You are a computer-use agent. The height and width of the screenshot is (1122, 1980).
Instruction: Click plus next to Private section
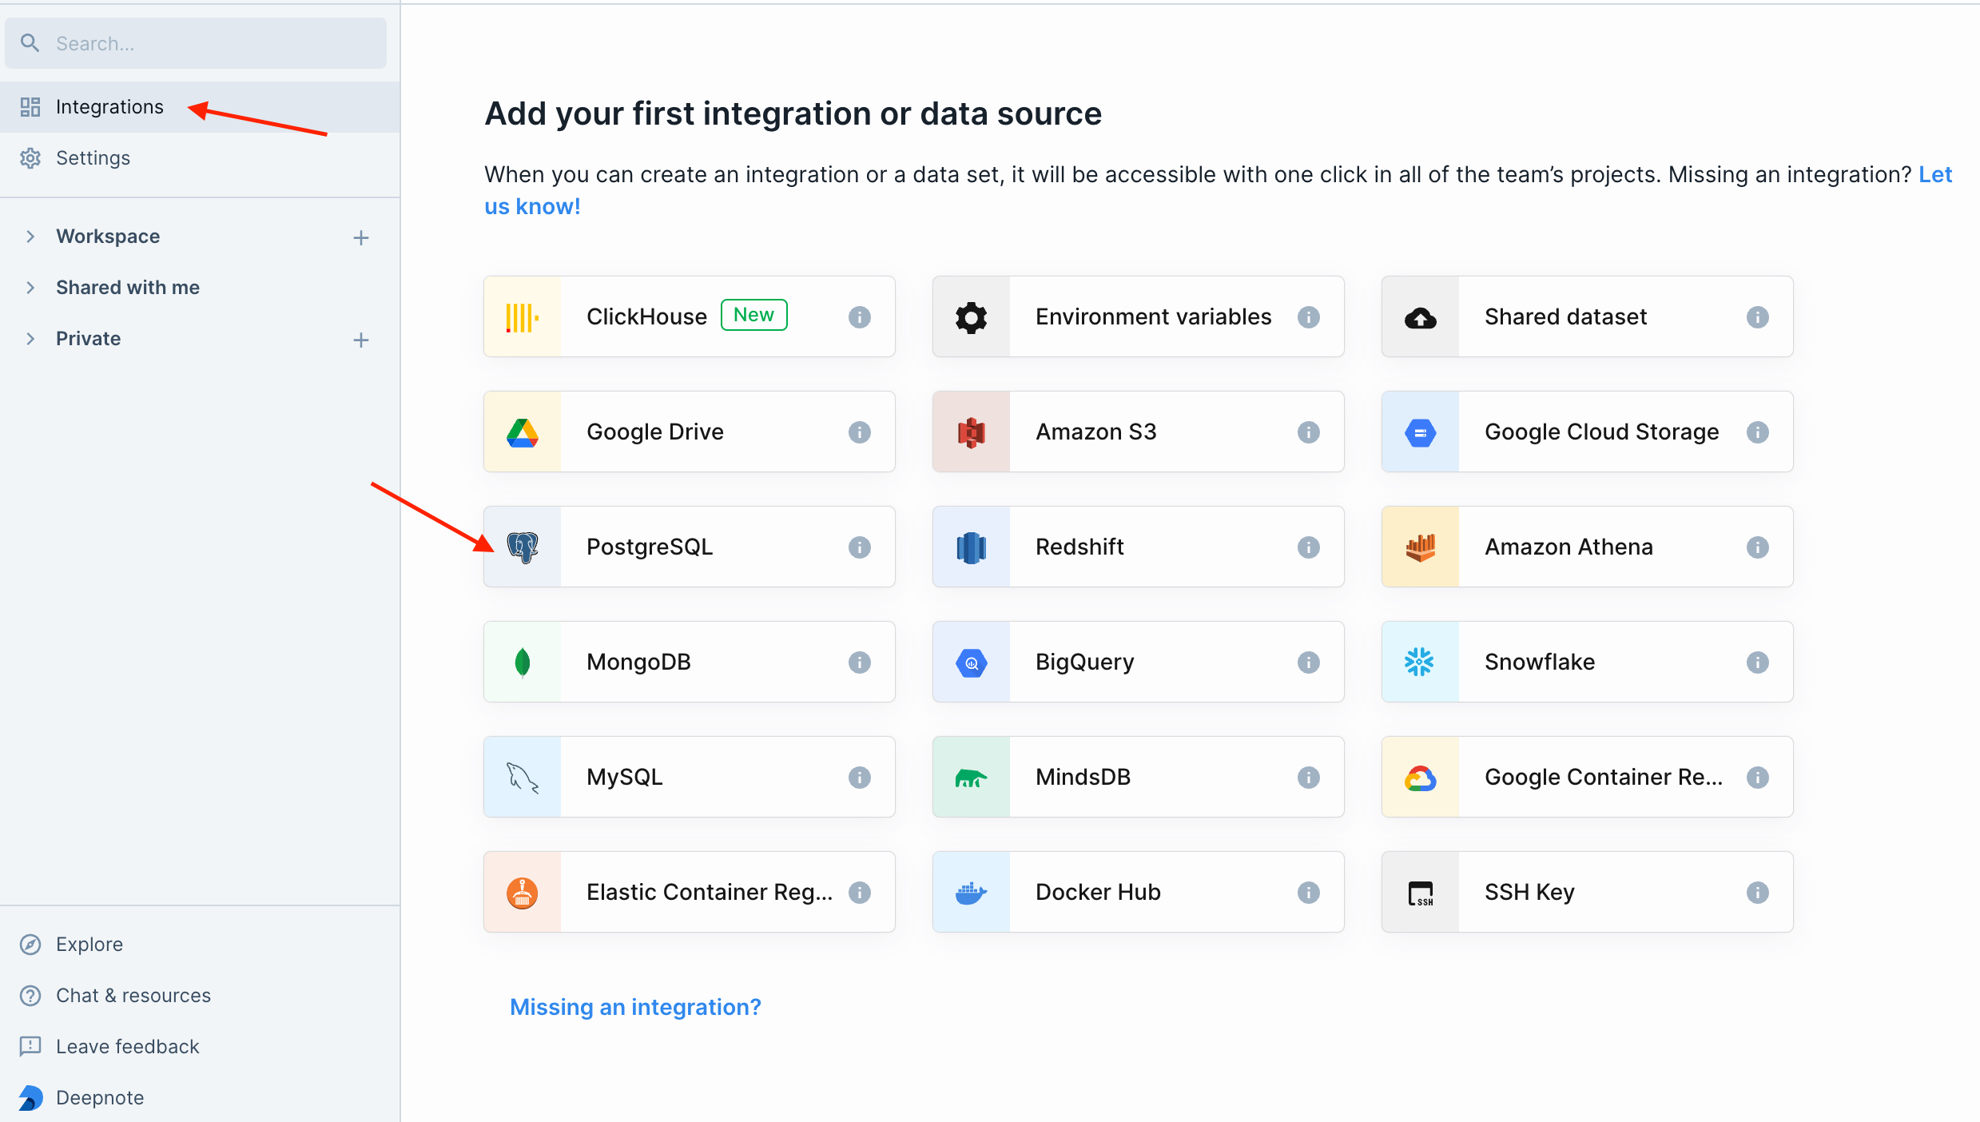361,340
